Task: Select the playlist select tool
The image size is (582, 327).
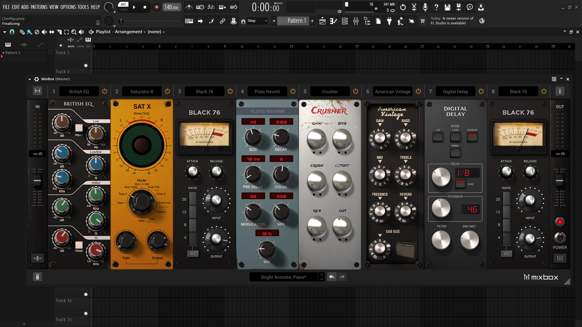Action: point(66,32)
